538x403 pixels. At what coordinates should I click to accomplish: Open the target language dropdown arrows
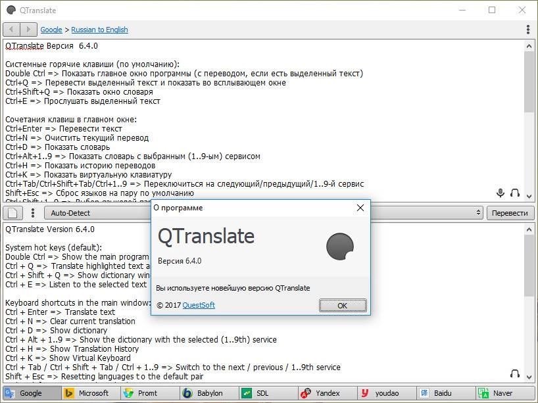(478, 213)
